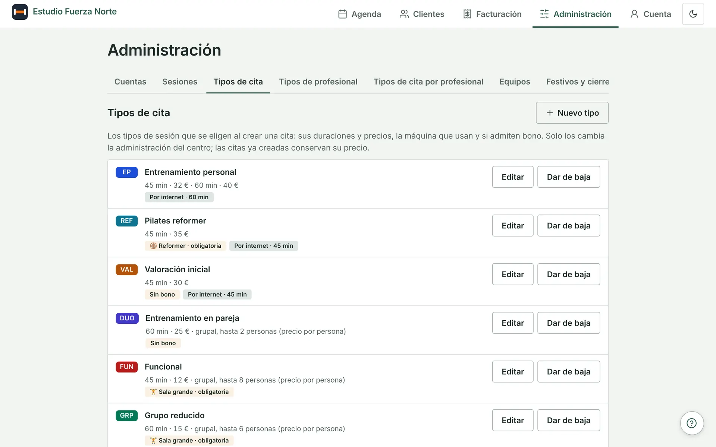716x447 pixels.
Task: Click the REF type badge
Action: (x=127, y=221)
